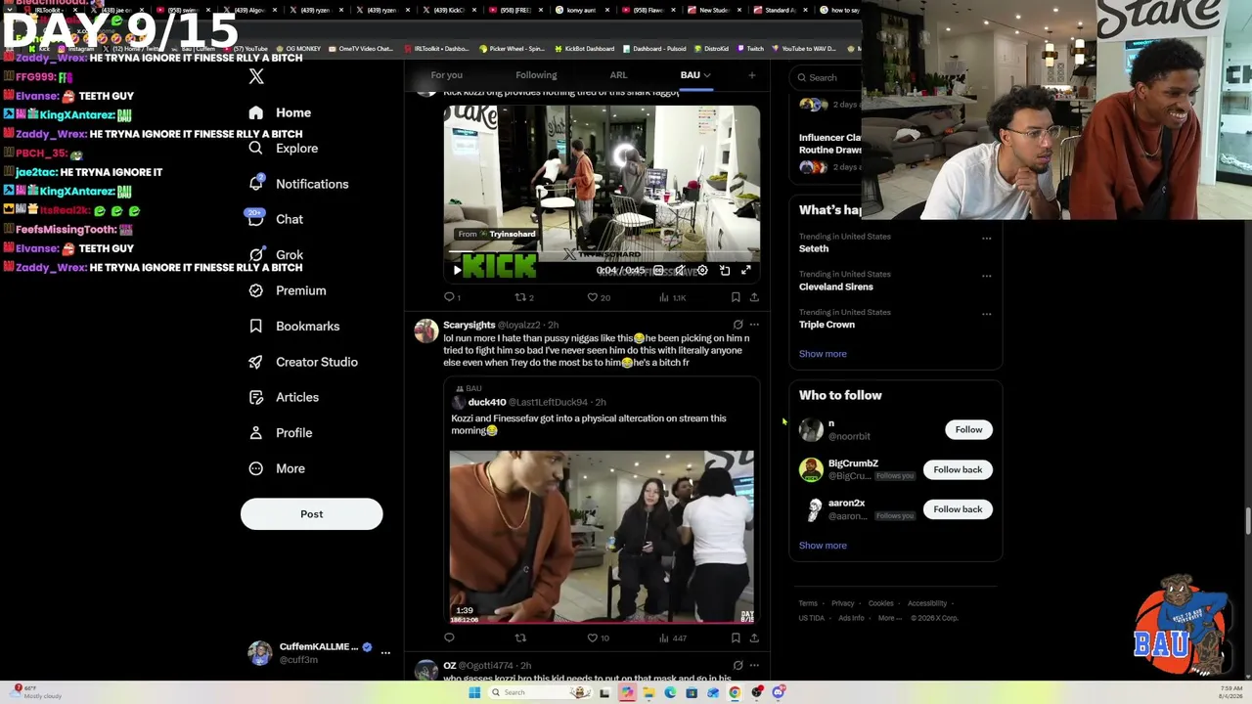Launch Grok from the sidebar
Viewport: 1252px width, 704px height.
275,255
